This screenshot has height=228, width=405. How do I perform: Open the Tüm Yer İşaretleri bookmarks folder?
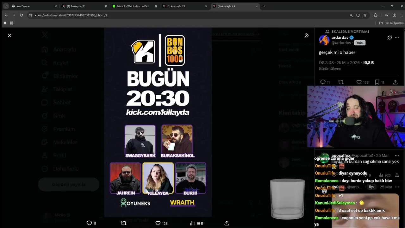click(391, 23)
